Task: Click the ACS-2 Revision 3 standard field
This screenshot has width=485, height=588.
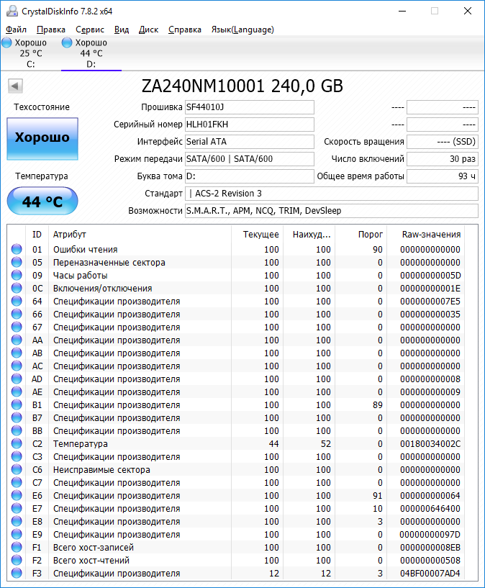Action: pyautogui.click(x=332, y=194)
